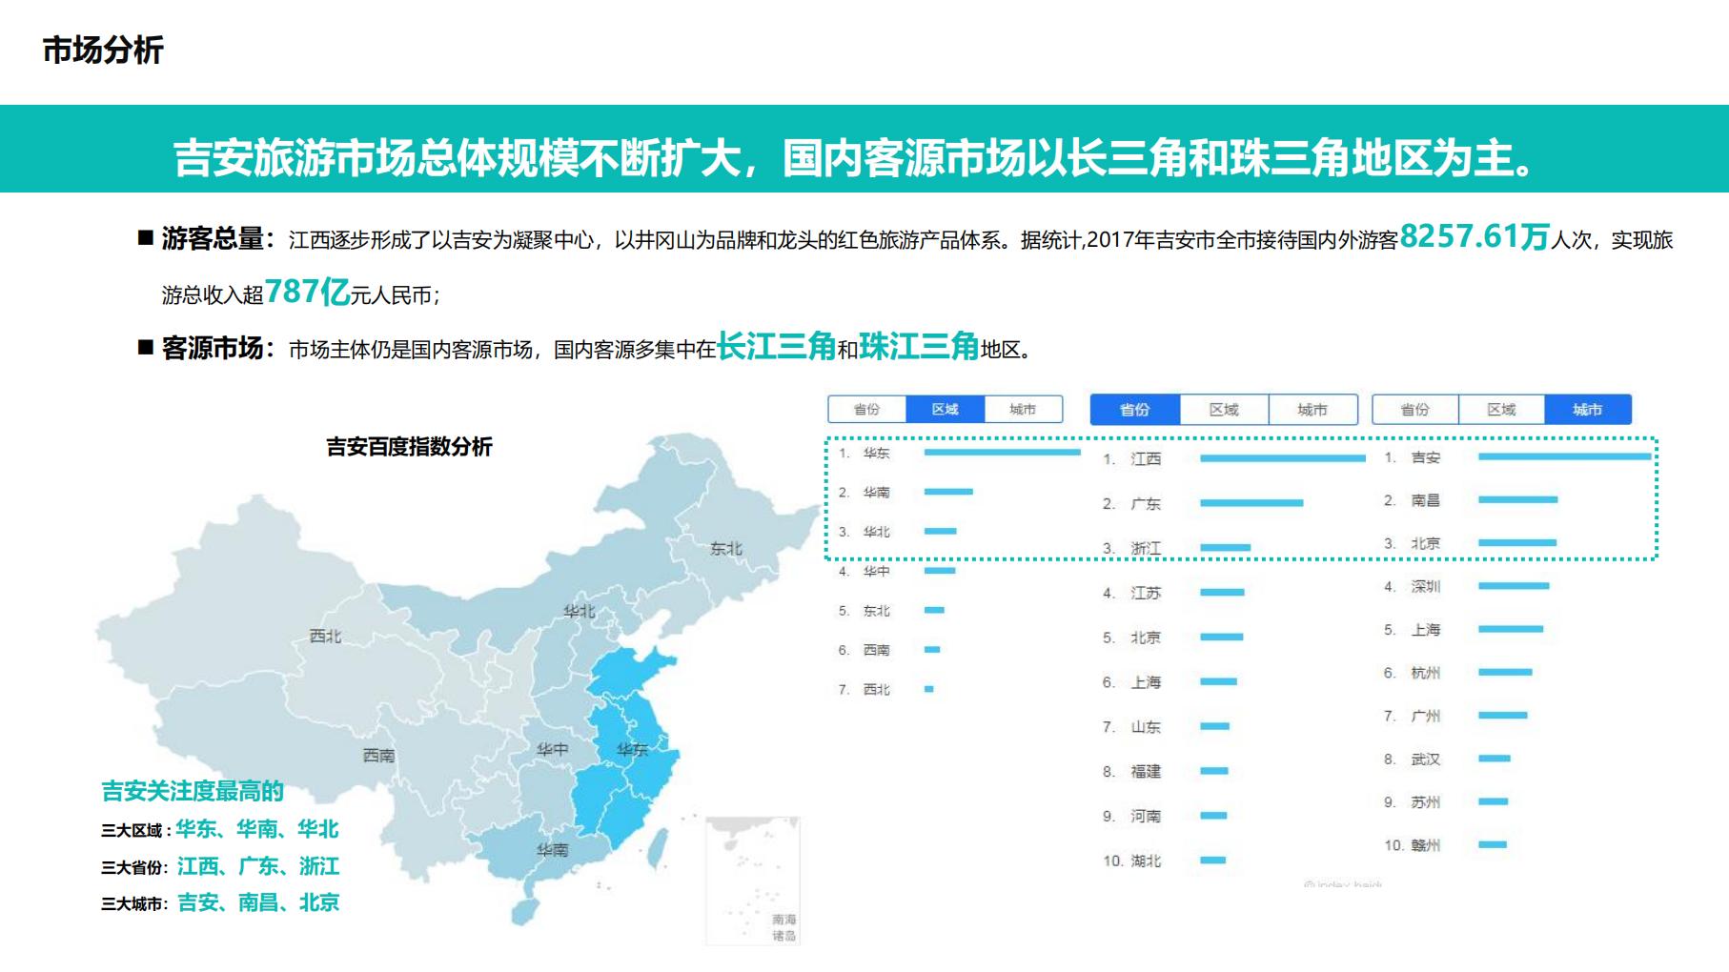Click 7. 广州 in city ranking
The image size is (1729, 972).
(1413, 716)
